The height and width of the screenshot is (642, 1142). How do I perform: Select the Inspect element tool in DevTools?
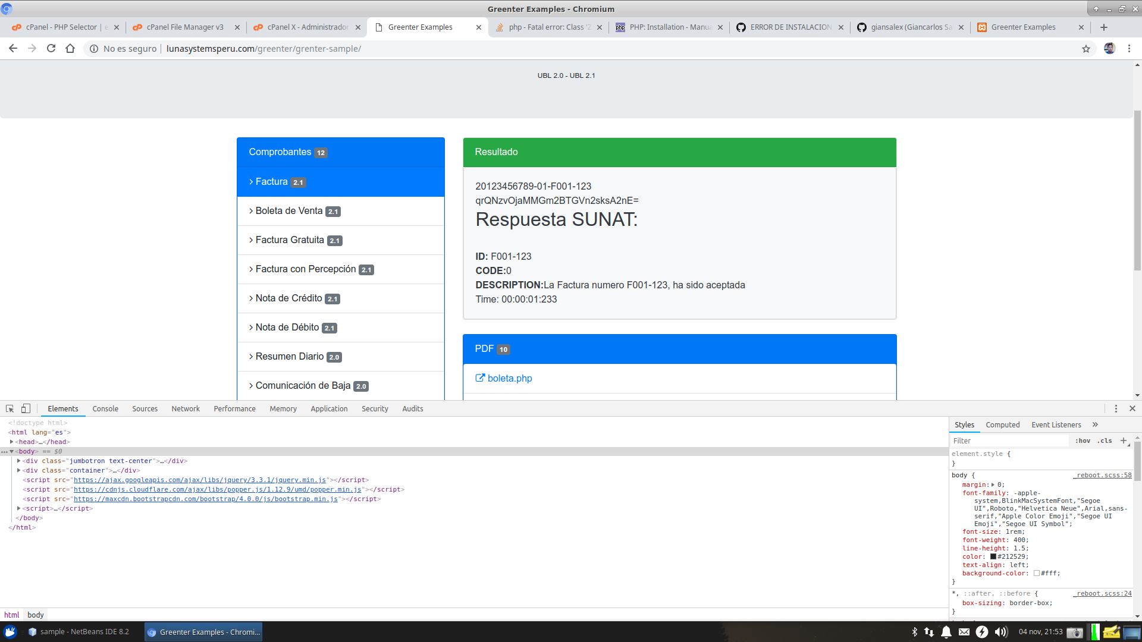point(10,408)
